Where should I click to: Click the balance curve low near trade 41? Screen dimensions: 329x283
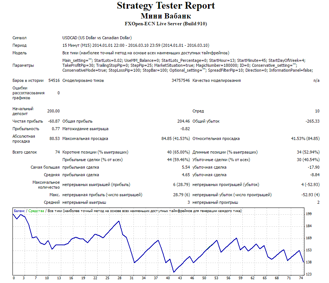[x=174, y=272]
